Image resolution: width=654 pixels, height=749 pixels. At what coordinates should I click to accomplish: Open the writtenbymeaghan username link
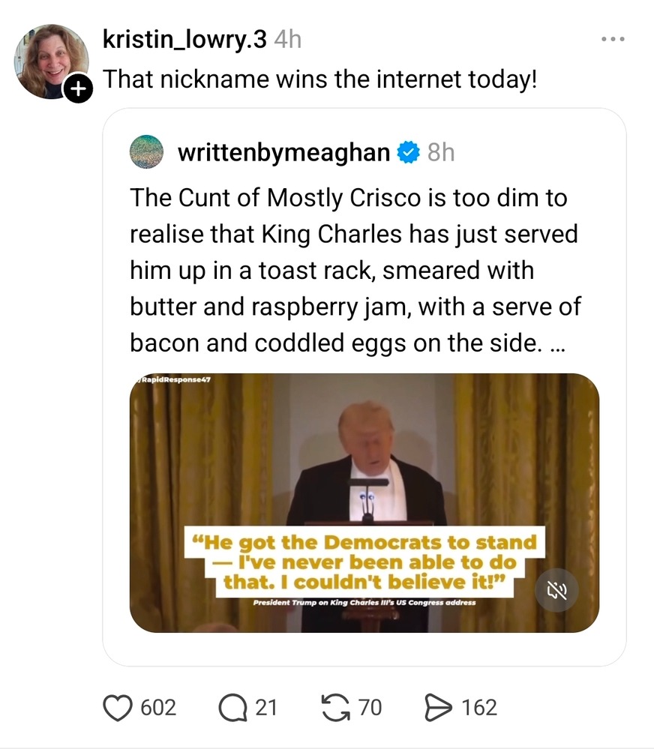pos(283,153)
